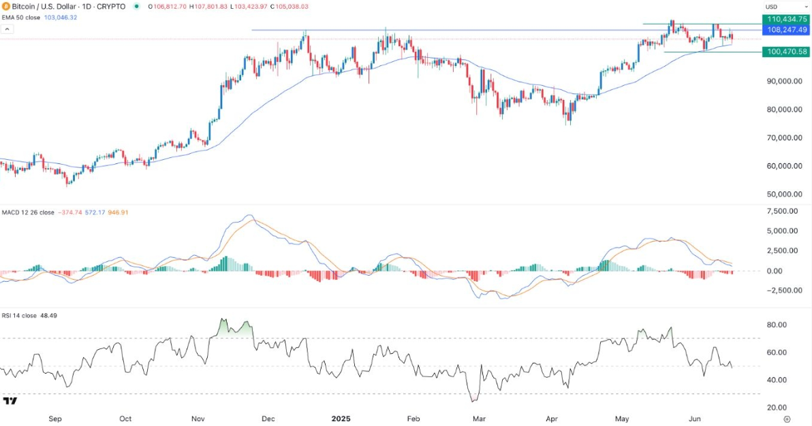
Task: Open chart settings via hexagon gear icon
Action: coord(787,419)
